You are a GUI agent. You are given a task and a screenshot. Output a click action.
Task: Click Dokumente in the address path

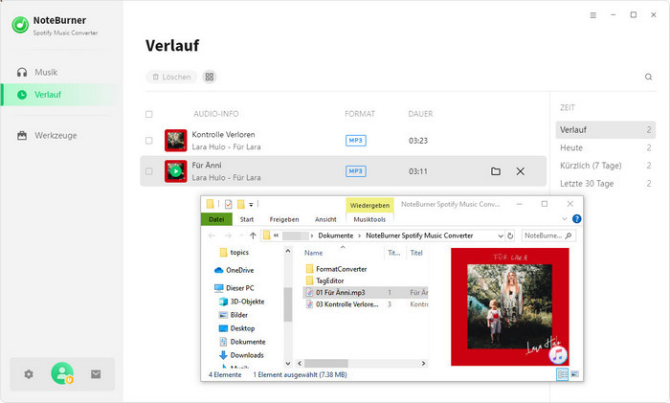pos(336,235)
